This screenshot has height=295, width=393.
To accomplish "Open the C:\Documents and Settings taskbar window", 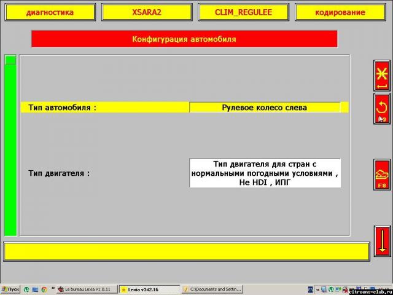I will pyautogui.click(x=212, y=289).
